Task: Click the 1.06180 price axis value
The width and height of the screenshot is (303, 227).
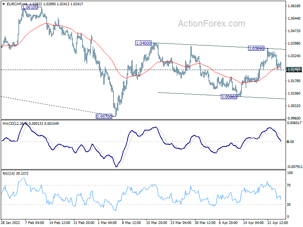Action: pos(294,6)
